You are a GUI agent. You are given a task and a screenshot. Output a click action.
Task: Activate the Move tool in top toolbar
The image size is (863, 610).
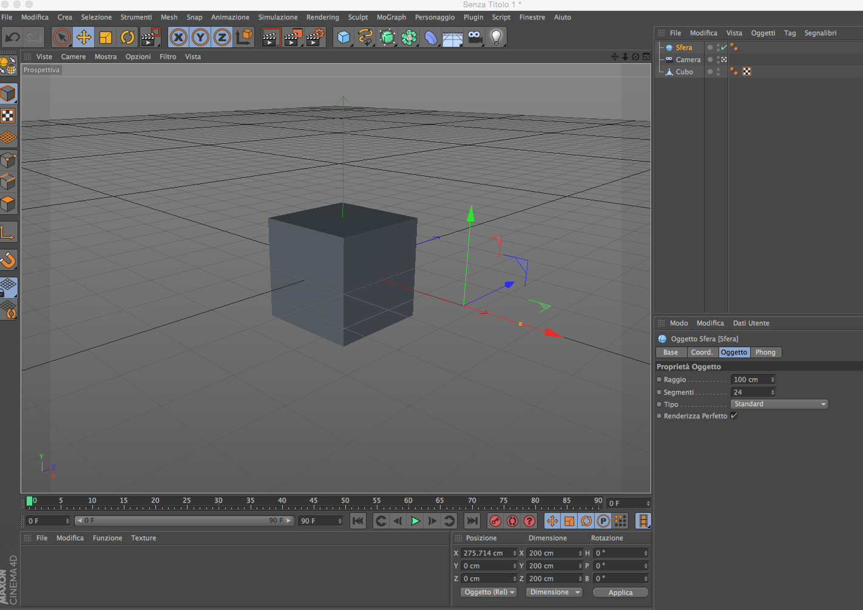coord(84,38)
